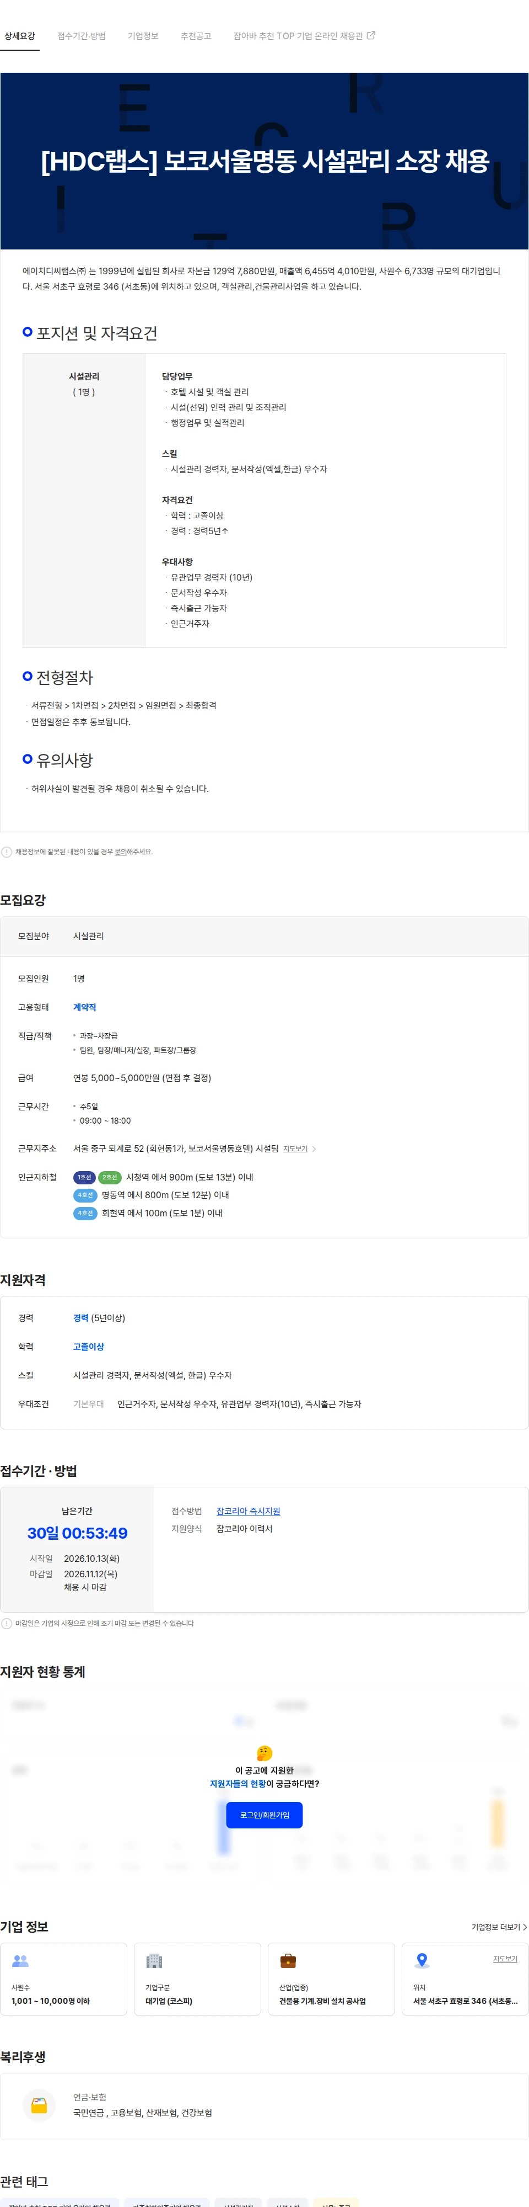Open the 기업정보 tab

143,36
